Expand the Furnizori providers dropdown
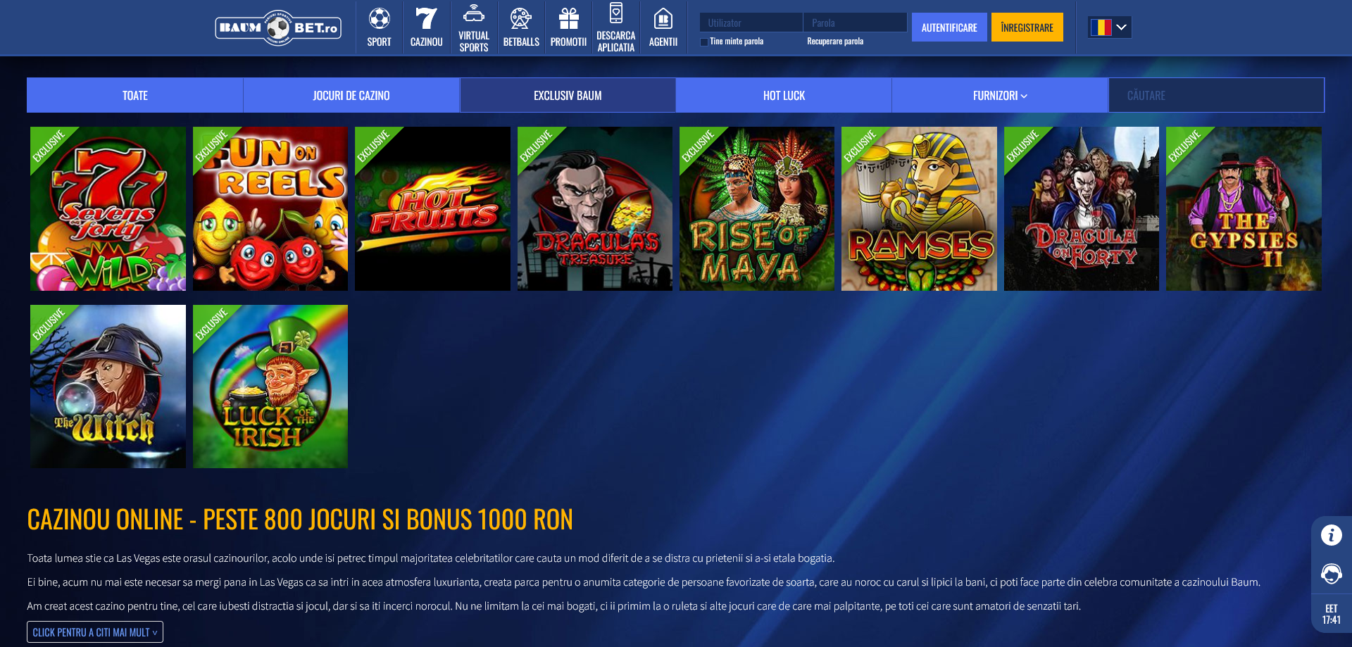Screen dimensions: 1352x647 click(x=1000, y=95)
